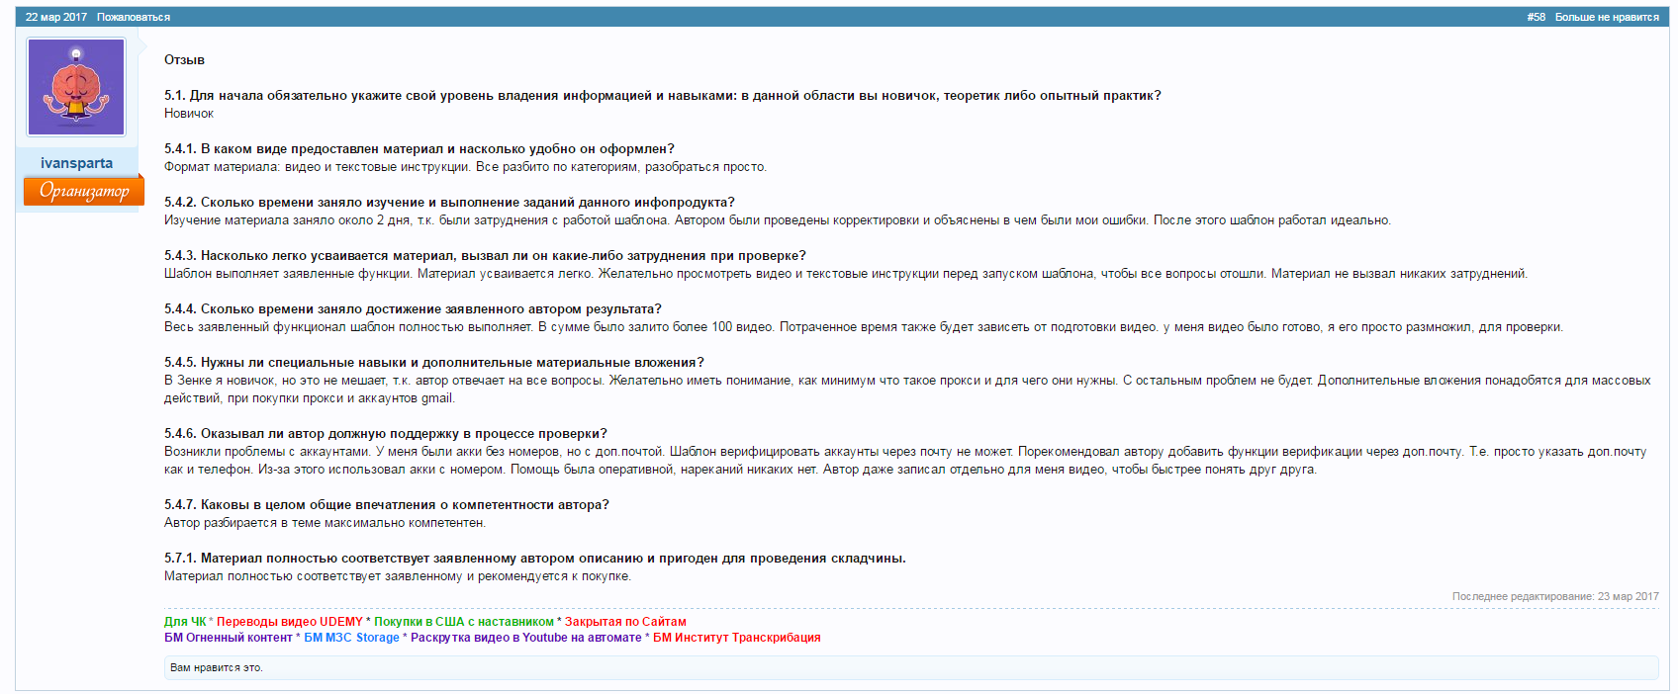Image resolution: width=1678 pixels, height=694 pixels.
Task: Click question 5.4.3 about material difficulty
Action: pos(485,256)
